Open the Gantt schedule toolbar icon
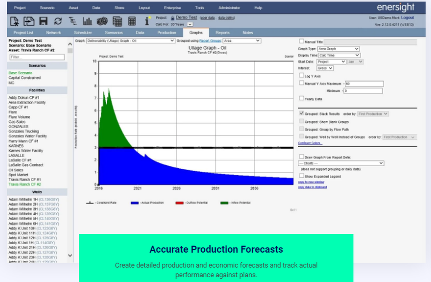The width and height of the screenshot is (431, 282). coord(73,21)
